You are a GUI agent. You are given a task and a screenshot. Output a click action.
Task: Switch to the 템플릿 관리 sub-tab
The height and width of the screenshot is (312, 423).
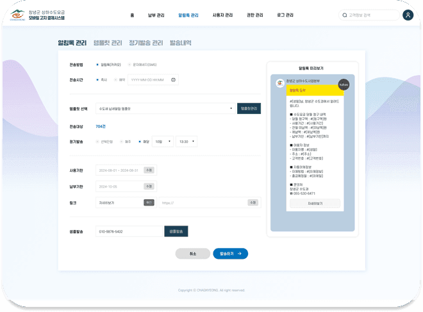click(x=108, y=43)
